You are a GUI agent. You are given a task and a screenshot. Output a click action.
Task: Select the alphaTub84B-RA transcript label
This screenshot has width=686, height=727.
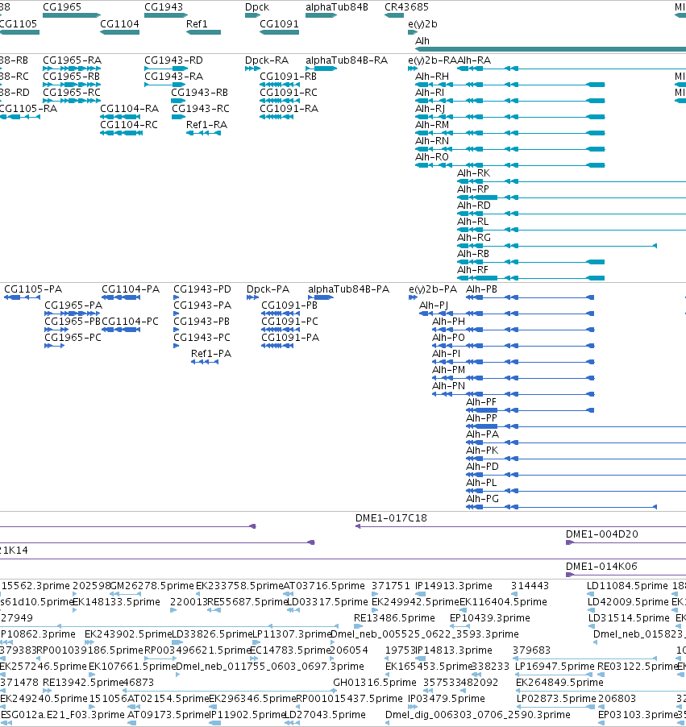click(347, 60)
